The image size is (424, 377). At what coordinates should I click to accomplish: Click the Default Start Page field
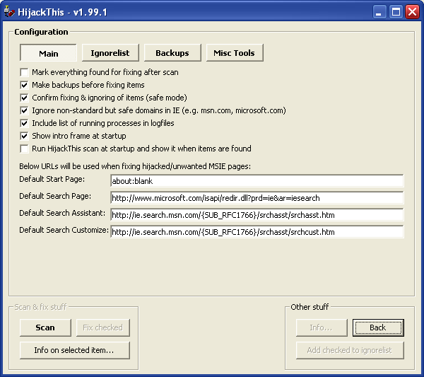[x=257, y=181]
